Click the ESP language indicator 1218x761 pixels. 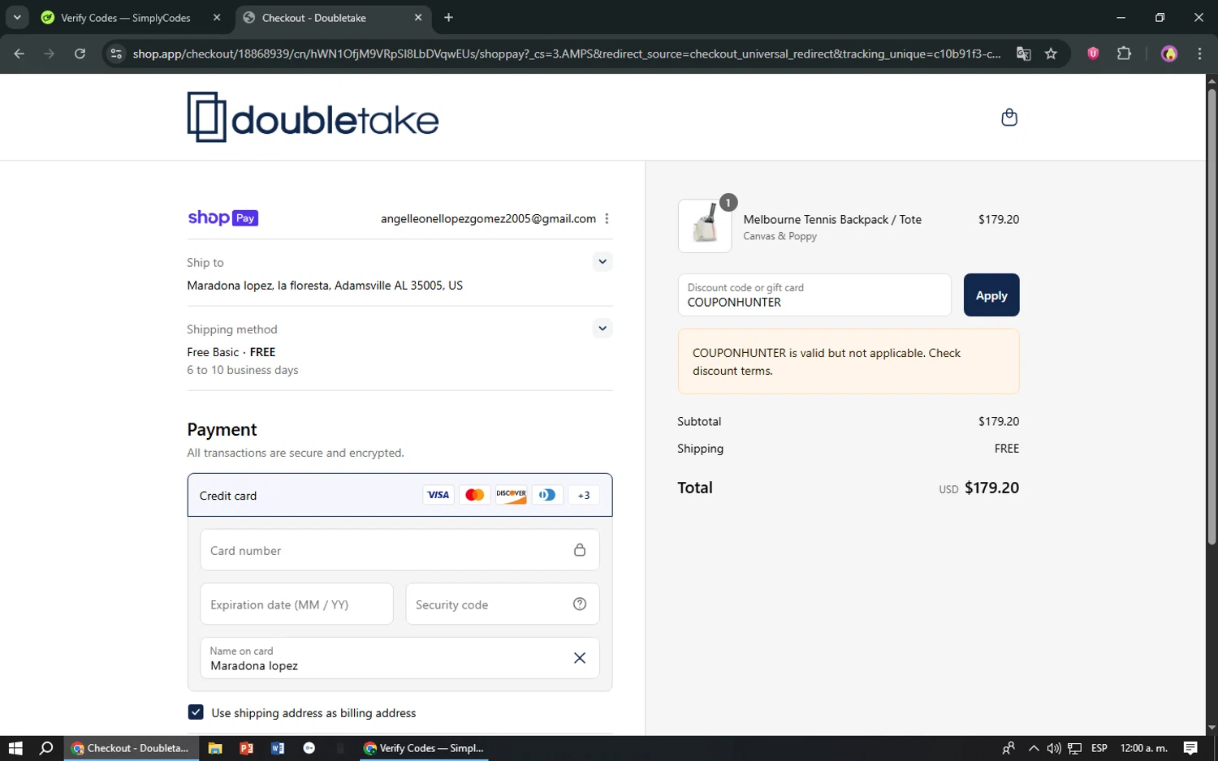1099,748
